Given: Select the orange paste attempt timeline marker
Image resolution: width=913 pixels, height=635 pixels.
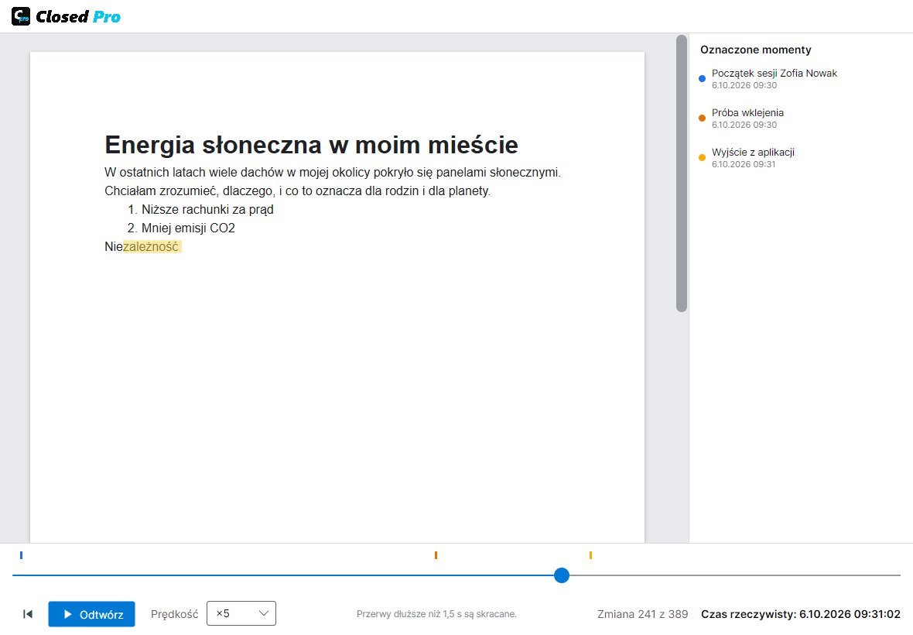Looking at the screenshot, I should click(436, 555).
